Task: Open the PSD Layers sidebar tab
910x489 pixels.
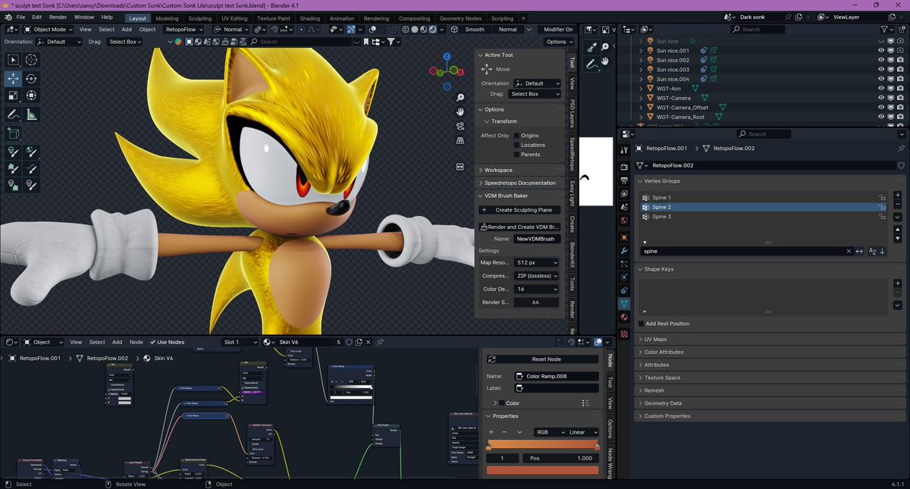Action: (573, 113)
